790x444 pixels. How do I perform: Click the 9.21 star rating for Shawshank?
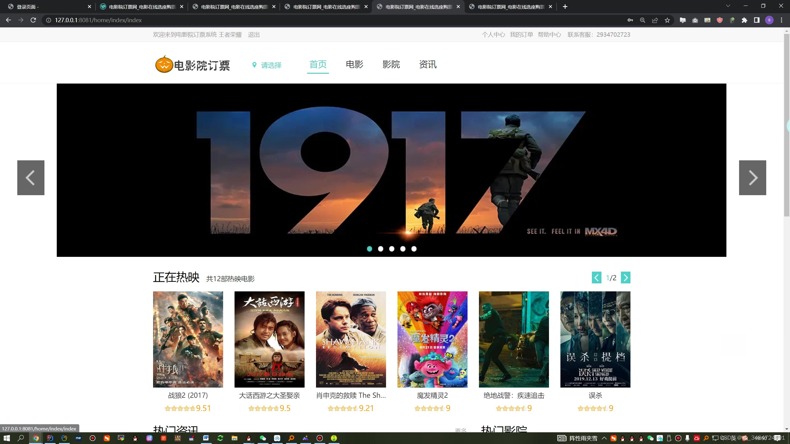(x=351, y=408)
